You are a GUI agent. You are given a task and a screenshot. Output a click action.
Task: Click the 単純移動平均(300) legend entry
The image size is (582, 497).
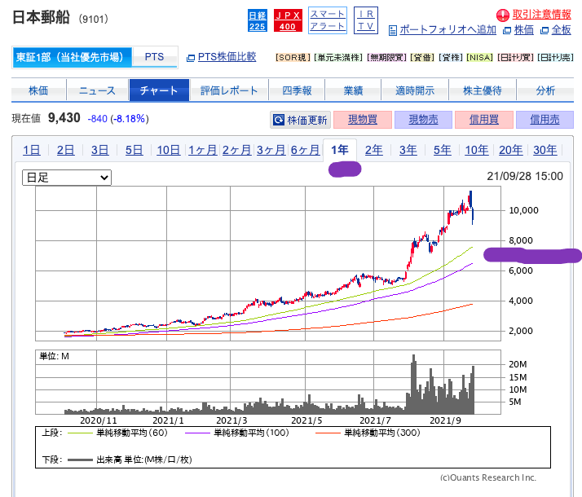coord(368,433)
